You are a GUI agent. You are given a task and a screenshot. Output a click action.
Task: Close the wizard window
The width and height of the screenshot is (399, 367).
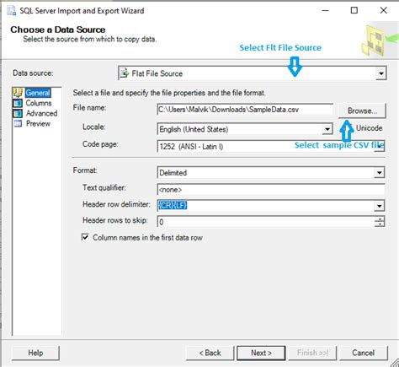[x=383, y=10]
